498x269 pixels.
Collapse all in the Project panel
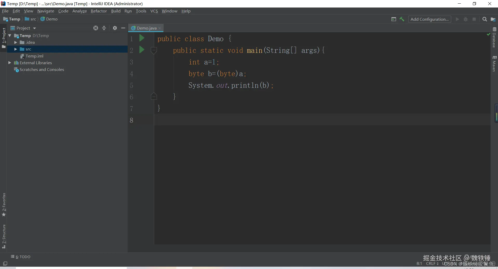(104, 28)
